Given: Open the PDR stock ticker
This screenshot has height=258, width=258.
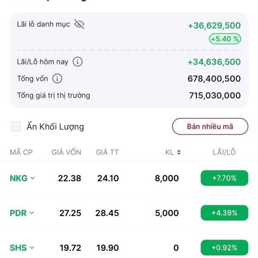Looking at the screenshot, I should [x=18, y=213].
